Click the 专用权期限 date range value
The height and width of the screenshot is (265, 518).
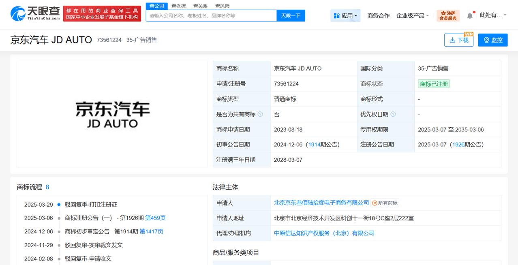451,130
